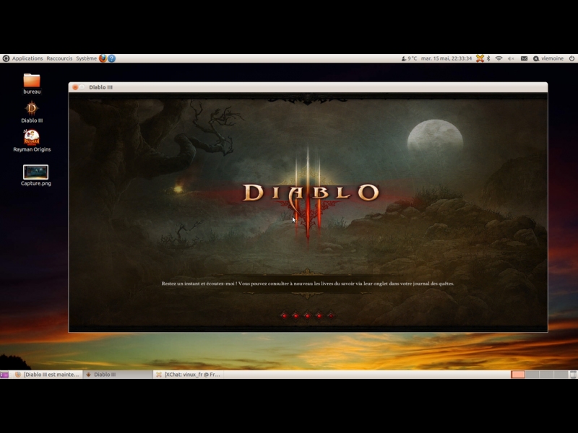Open the Wi-Fi network indicator
The image size is (578, 433).
coord(499,58)
